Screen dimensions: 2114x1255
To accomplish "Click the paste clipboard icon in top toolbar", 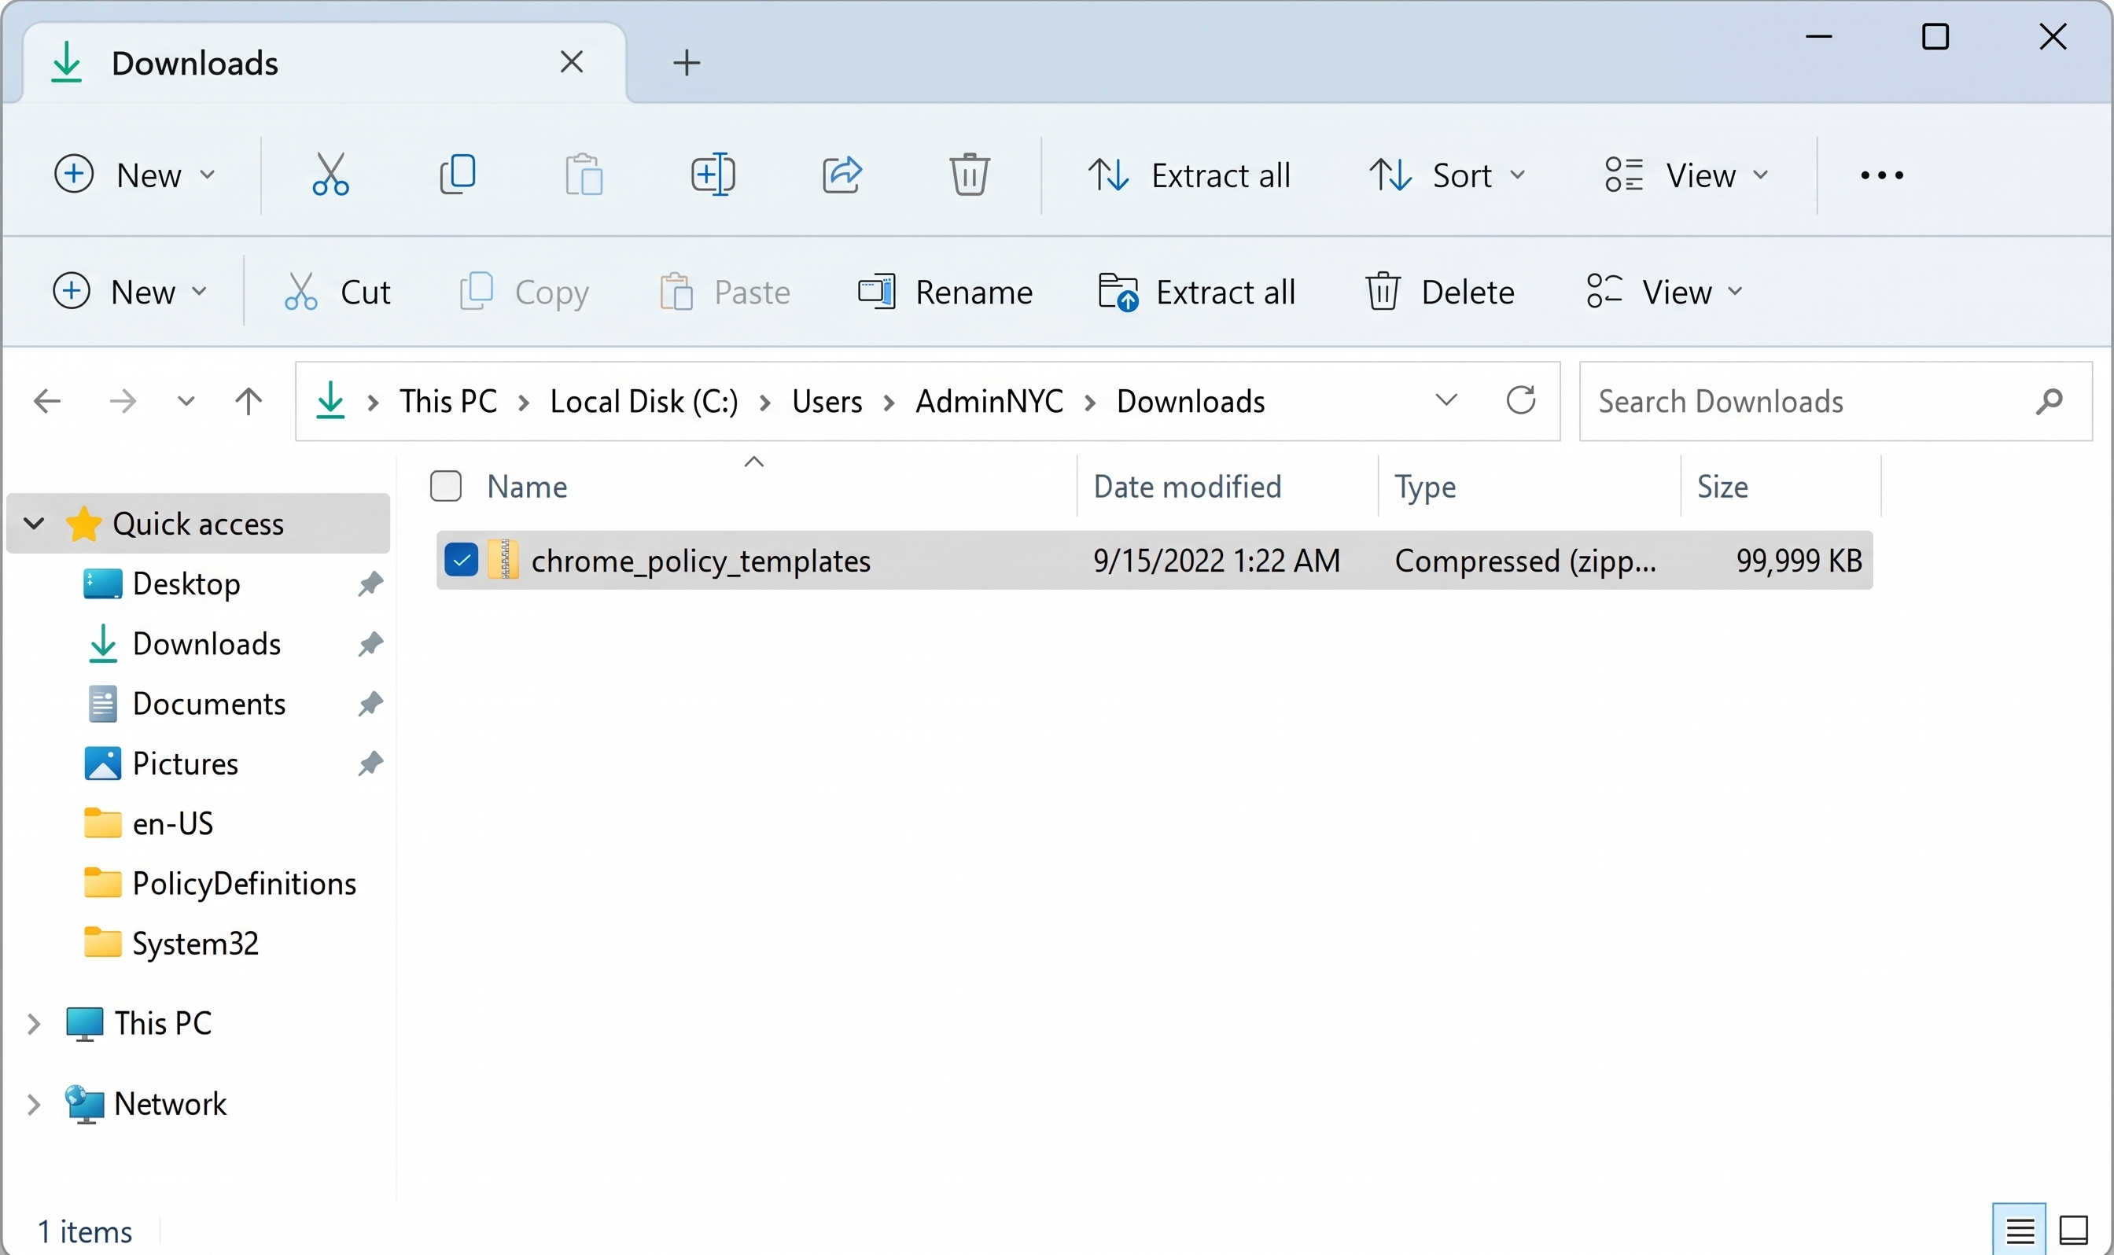I will click(x=584, y=175).
